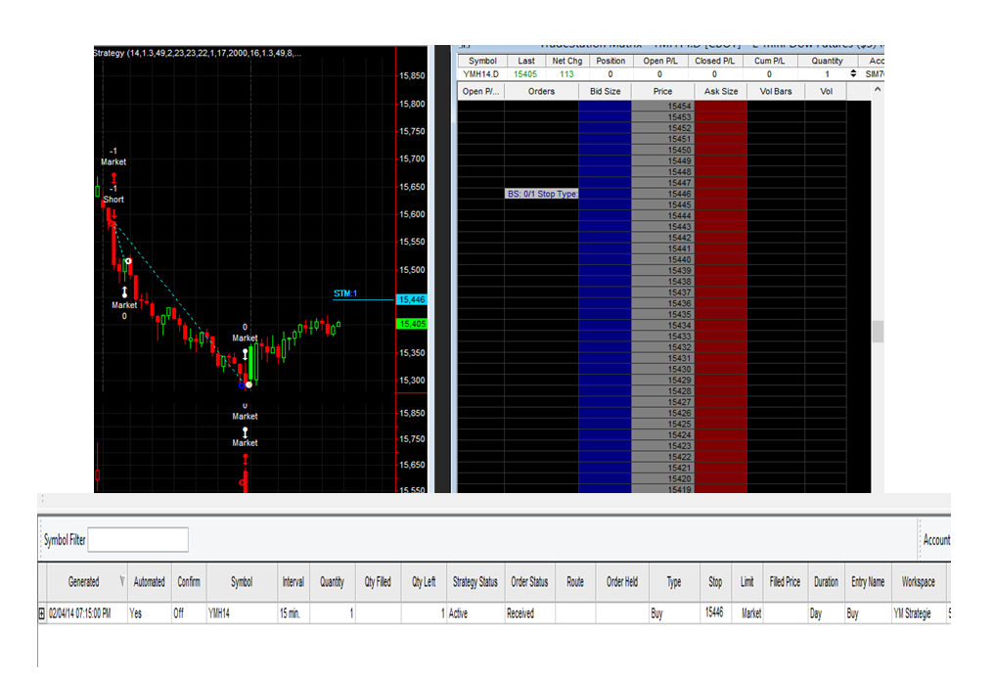This screenshot has width=994, height=676.
Task: Click the Interval column header
Action: point(293,582)
